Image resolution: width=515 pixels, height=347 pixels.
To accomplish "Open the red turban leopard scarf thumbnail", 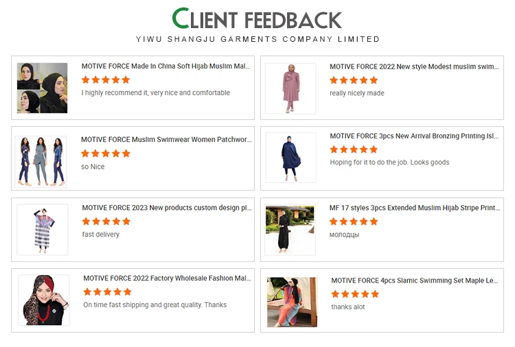I will coord(44,300).
